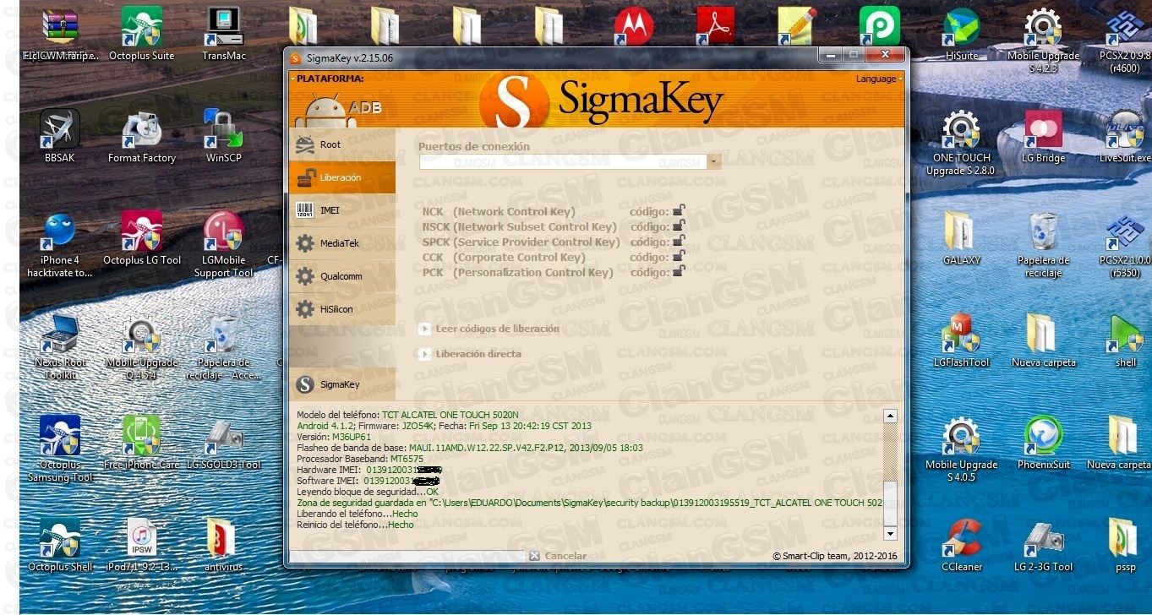
Task: Open PCSX2 0.9.8 desktop shortcut
Action: click(1125, 40)
